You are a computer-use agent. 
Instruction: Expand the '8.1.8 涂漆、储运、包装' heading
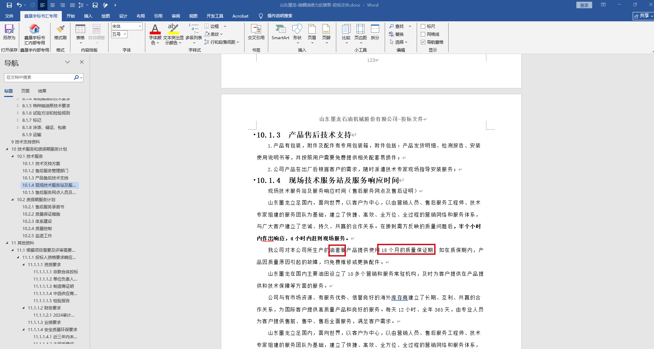18,127
